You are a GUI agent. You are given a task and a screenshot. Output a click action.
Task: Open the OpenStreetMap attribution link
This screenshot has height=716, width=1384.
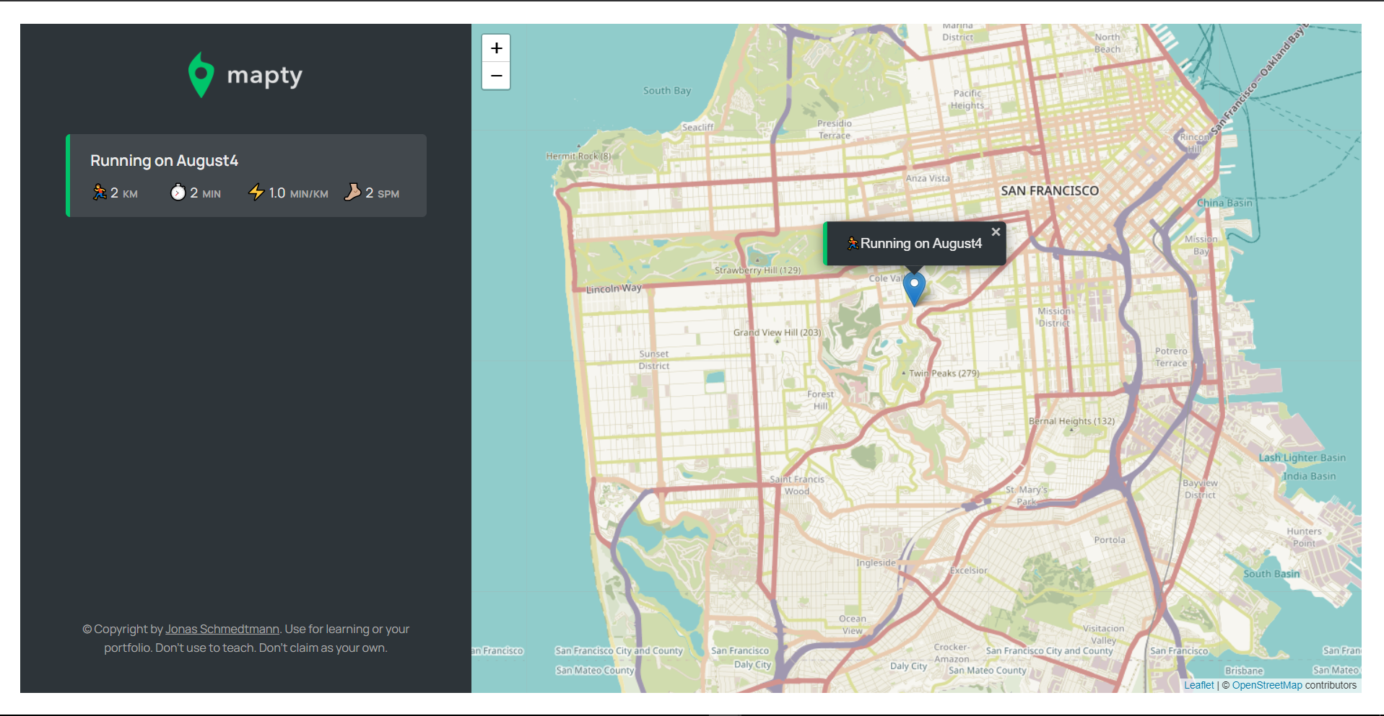[1267, 685]
